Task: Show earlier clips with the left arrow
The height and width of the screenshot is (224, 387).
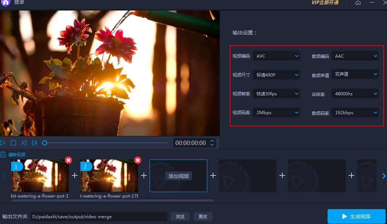Action: pos(4,176)
